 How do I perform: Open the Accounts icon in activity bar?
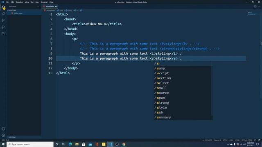pyautogui.click(x=3, y=129)
